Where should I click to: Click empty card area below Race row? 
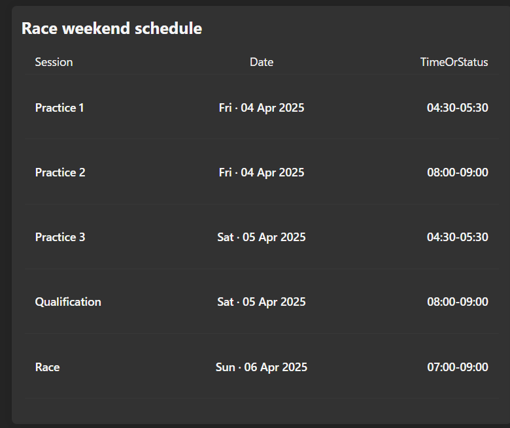(x=262, y=411)
